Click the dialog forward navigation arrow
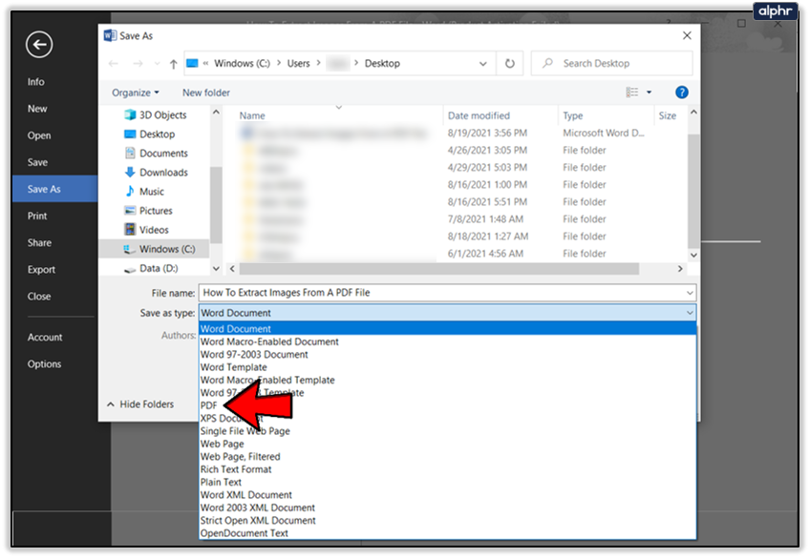The width and height of the screenshot is (810, 558). tap(138, 64)
